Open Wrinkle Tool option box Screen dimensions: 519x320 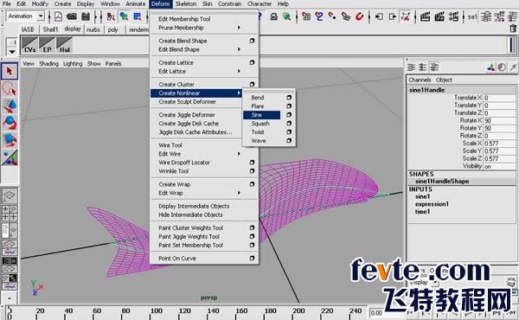tap(252, 171)
